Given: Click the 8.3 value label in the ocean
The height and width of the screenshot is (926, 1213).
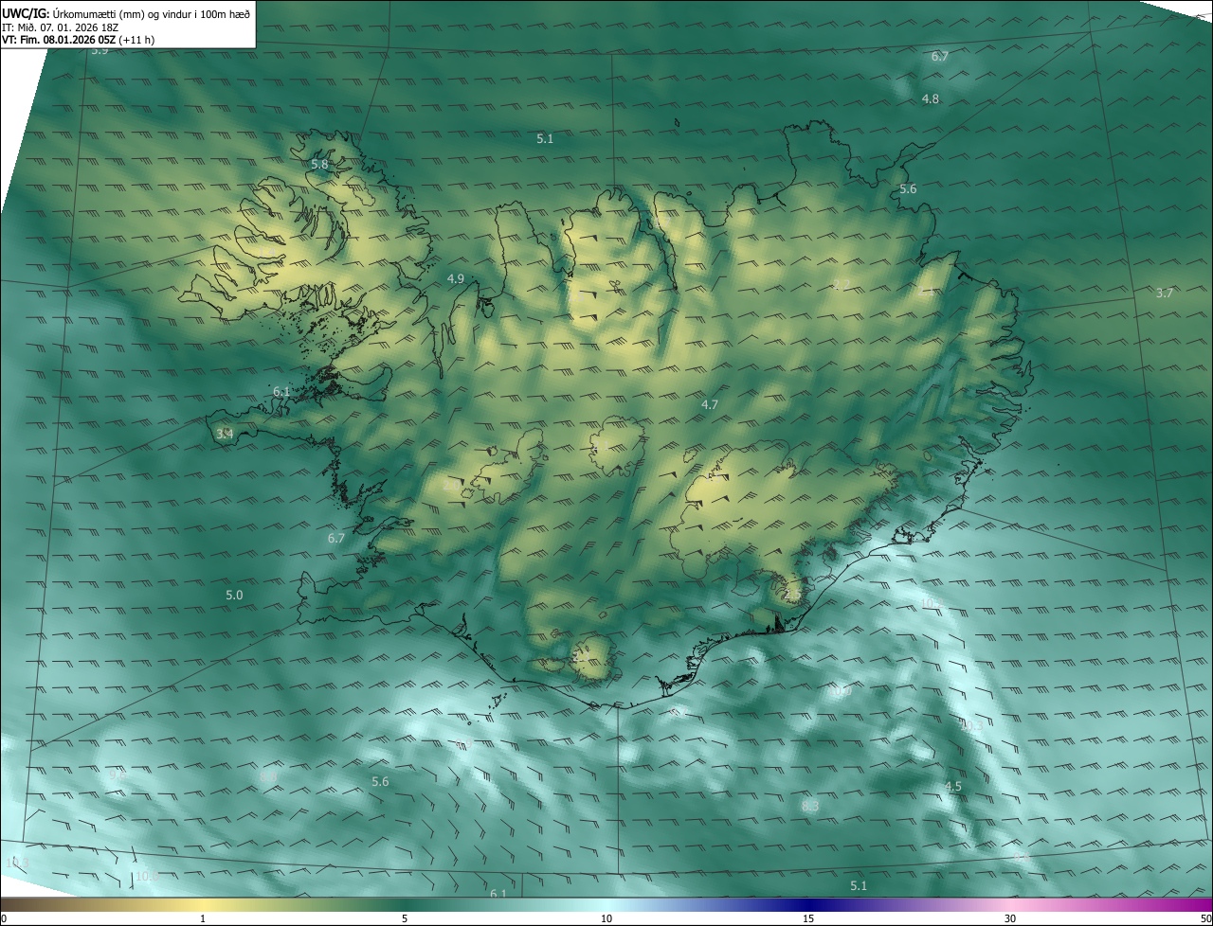Looking at the screenshot, I should coord(810,807).
